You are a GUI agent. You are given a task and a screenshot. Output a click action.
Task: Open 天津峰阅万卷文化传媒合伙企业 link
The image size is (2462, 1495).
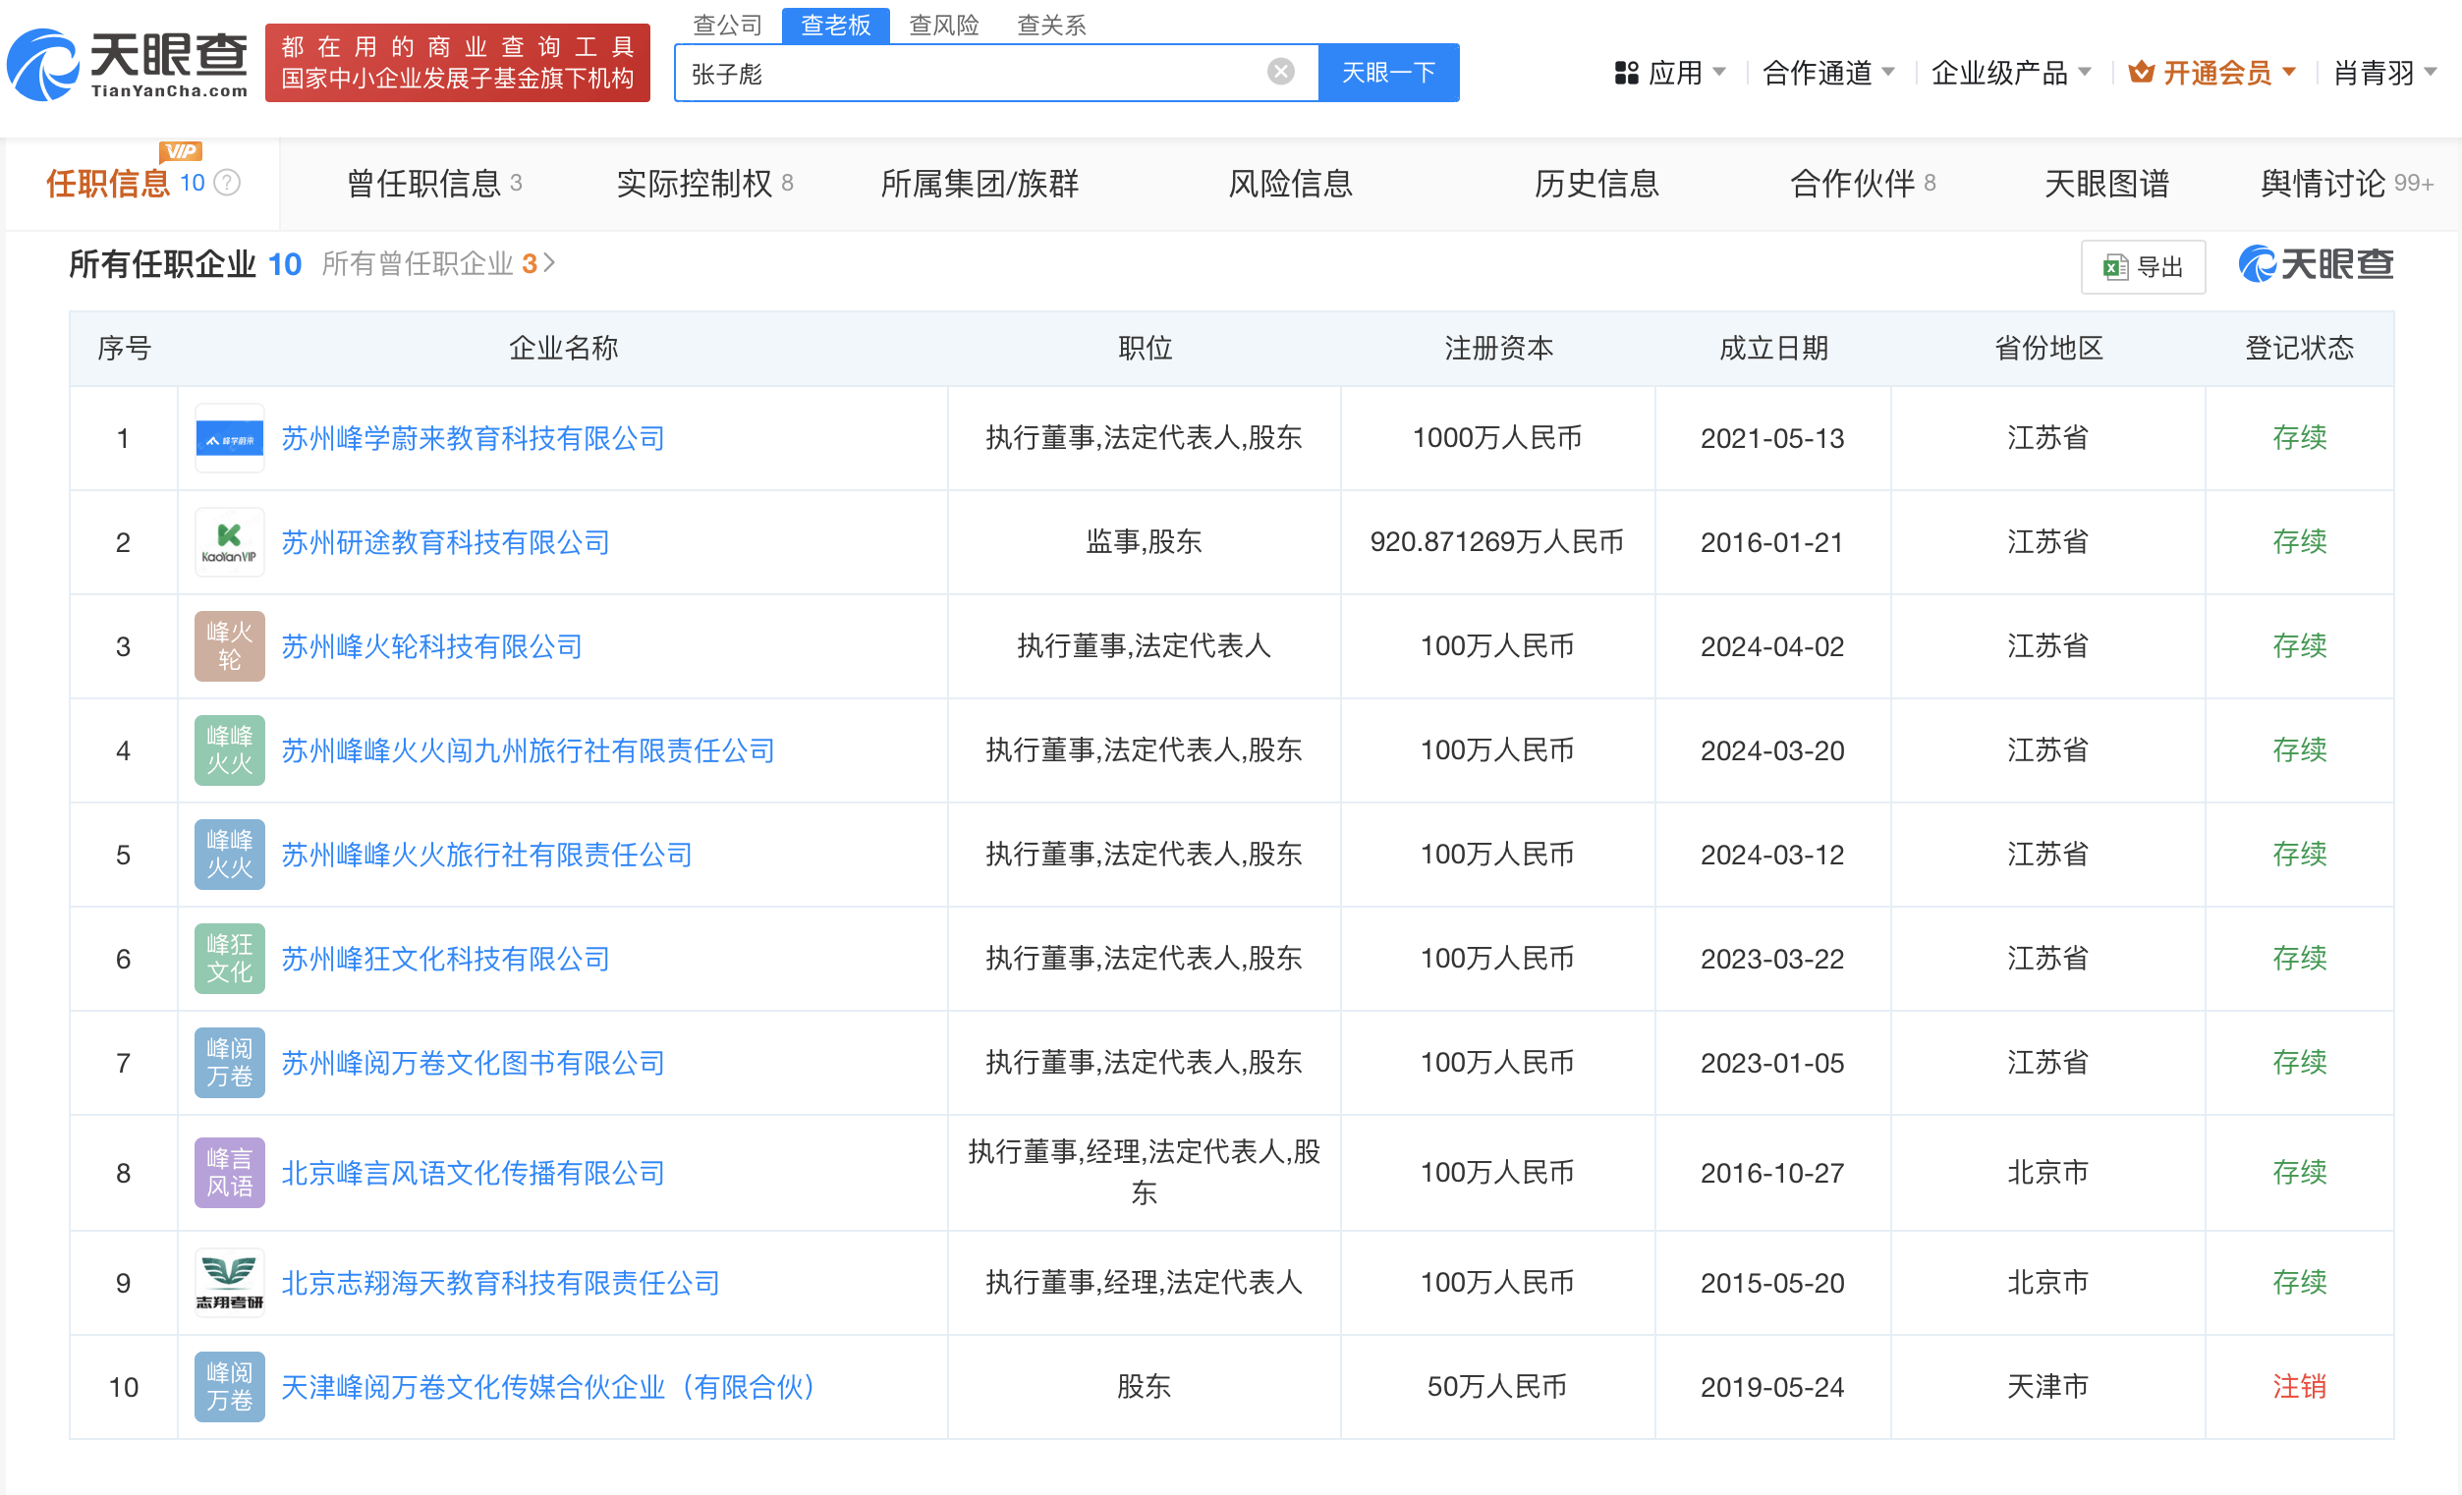[548, 1386]
